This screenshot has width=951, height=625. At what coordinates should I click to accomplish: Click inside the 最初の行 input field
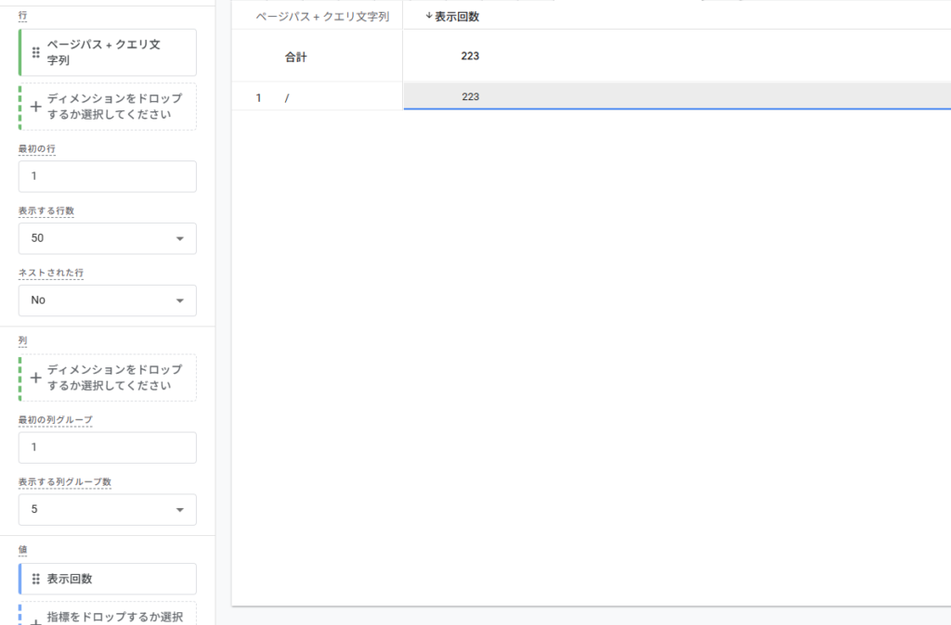pyautogui.click(x=107, y=176)
